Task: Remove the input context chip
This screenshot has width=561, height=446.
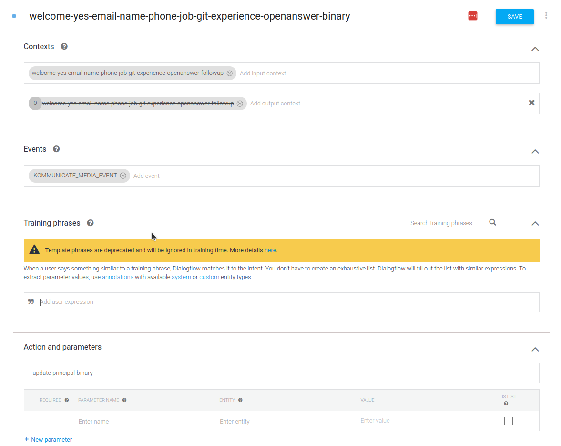Action: [230, 73]
